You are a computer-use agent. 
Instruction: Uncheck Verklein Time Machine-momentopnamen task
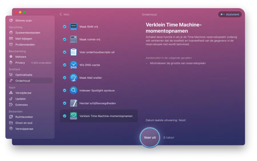pos(65,116)
